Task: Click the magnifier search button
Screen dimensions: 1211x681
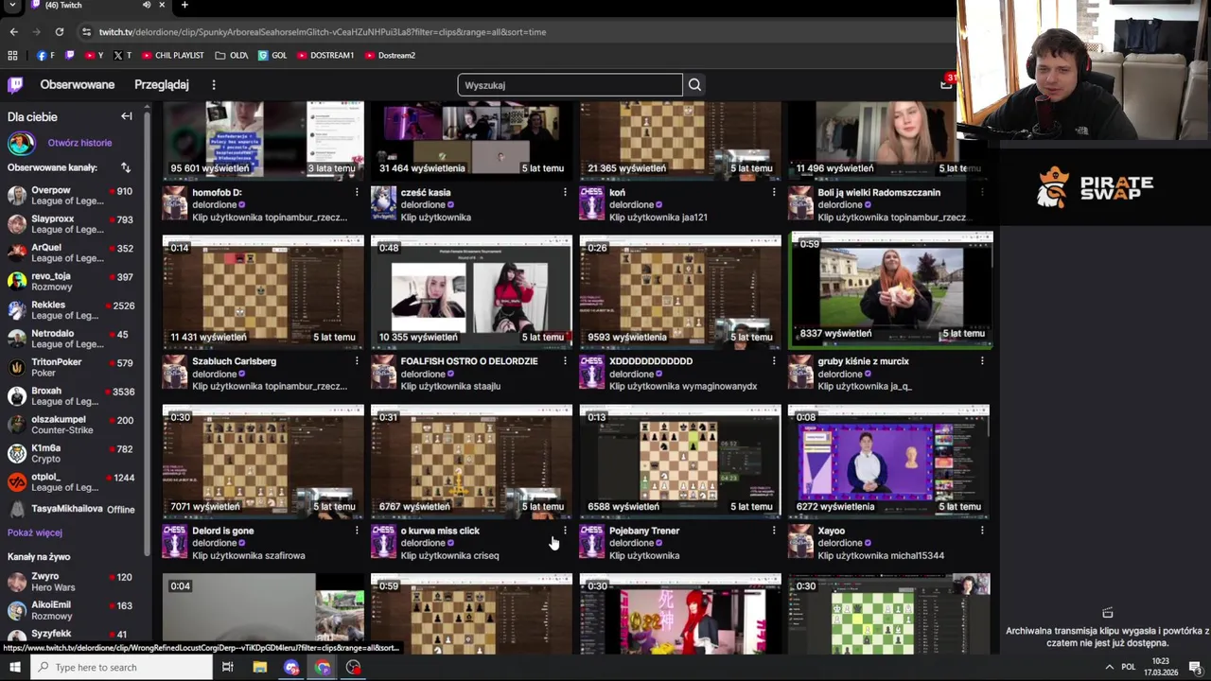Action: point(694,85)
